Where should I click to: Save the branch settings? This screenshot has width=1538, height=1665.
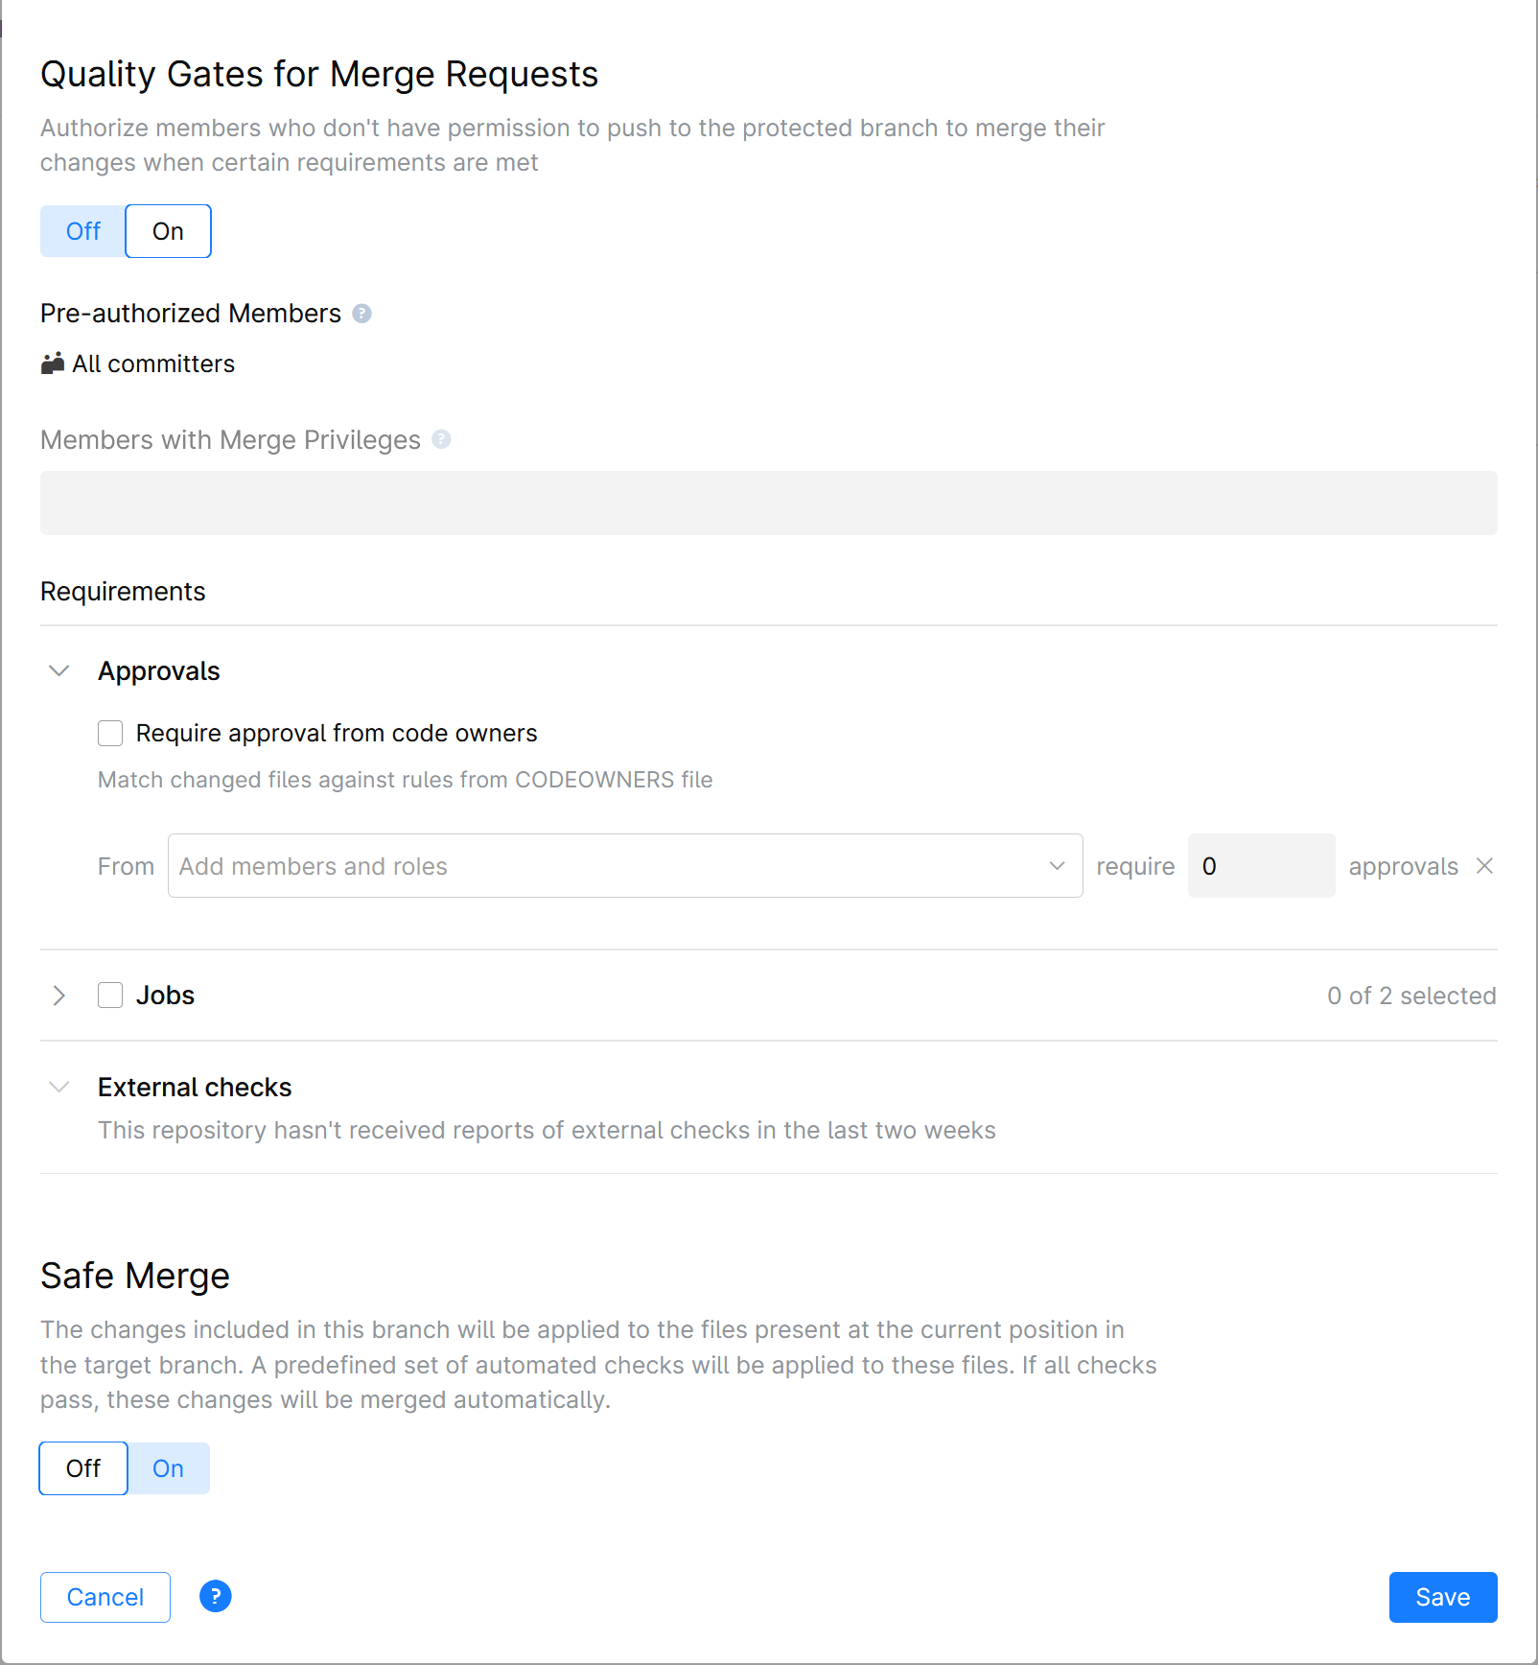[x=1442, y=1597]
